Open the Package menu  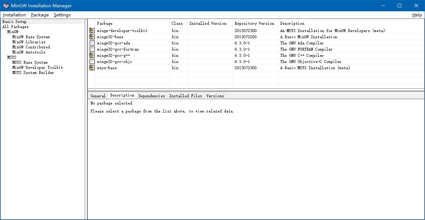pos(39,15)
